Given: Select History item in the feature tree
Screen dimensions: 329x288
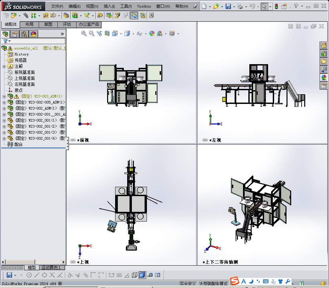Looking at the screenshot, I should coord(21,54).
